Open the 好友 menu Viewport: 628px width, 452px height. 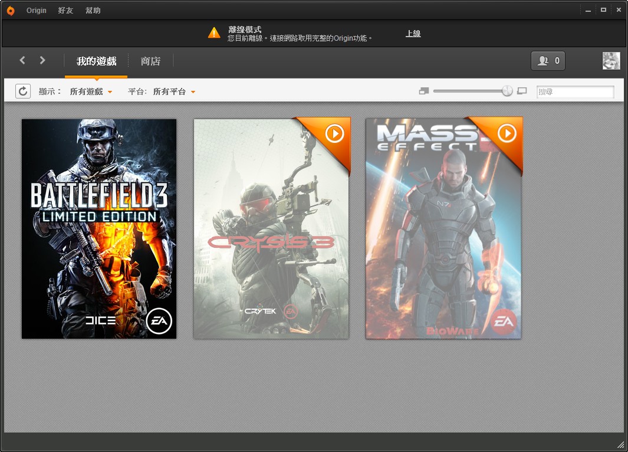(65, 11)
